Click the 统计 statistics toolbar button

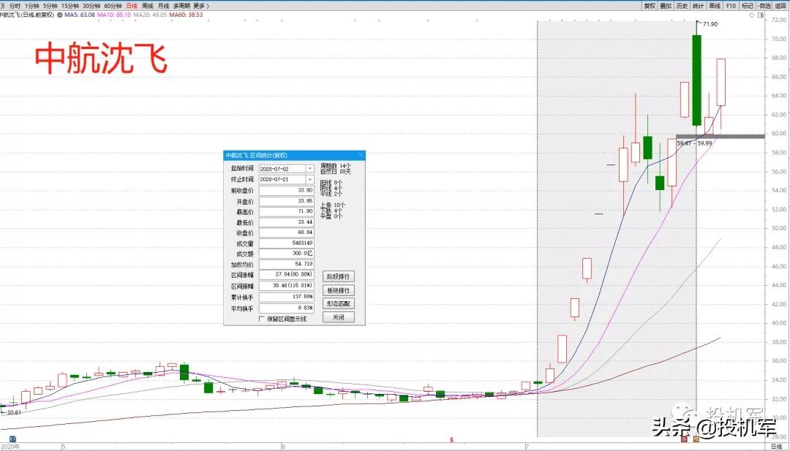(698, 6)
